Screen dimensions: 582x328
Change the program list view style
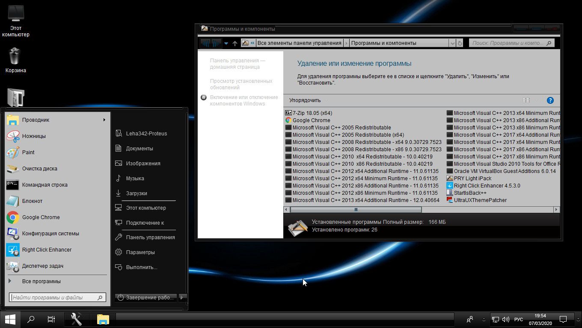(526, 100)
